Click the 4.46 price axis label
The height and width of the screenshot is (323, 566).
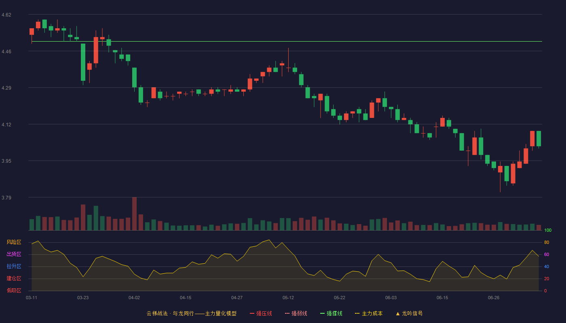6,52
